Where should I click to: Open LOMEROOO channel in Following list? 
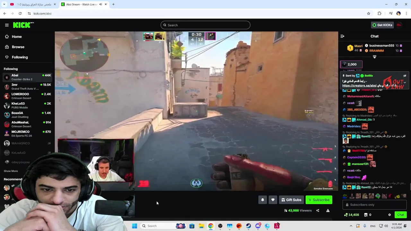[x=27, y=96]
